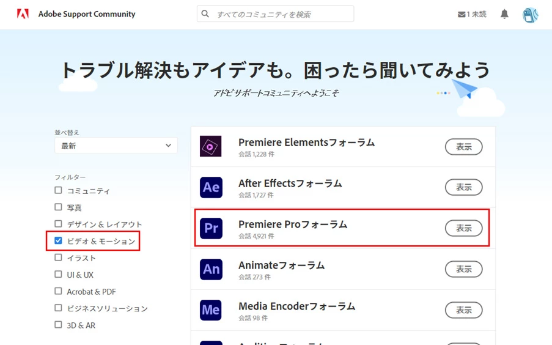Open the user profile avatar
The image size is (552, 345).
click(530, 15)
